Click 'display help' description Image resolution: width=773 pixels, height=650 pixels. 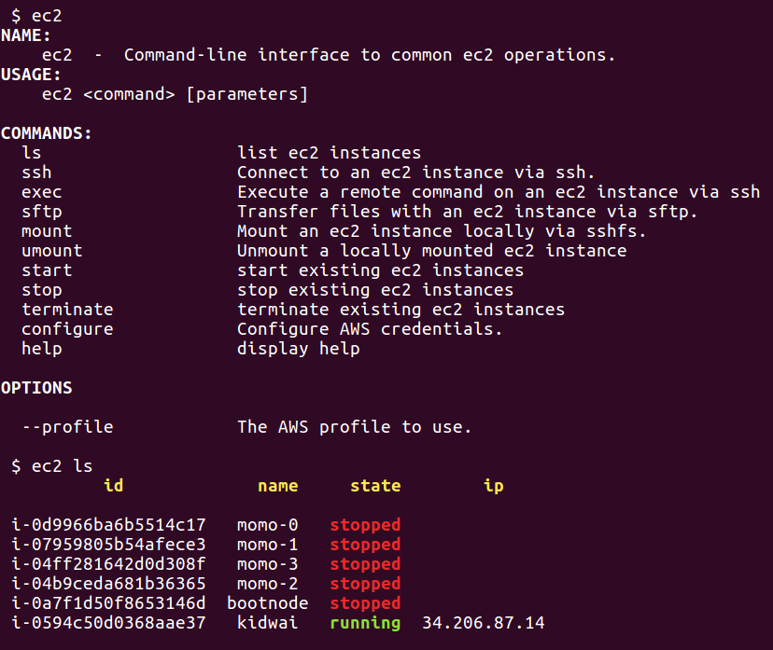[298, 349]
